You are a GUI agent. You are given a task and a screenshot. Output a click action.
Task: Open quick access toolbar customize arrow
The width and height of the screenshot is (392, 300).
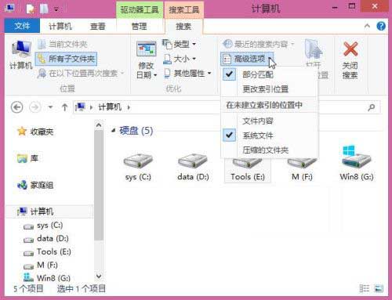pos(56,9)
